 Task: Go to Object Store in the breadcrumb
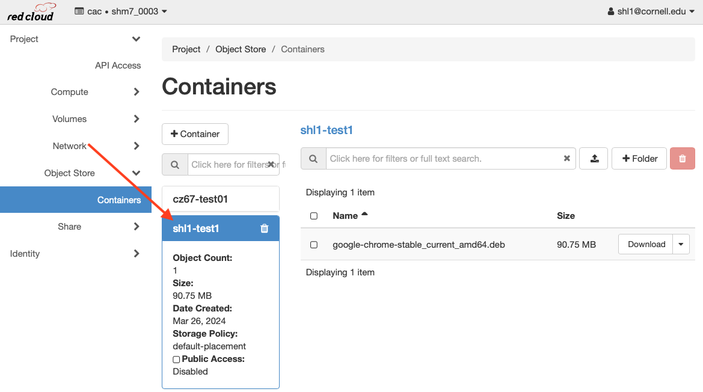[x=241, y=49]
